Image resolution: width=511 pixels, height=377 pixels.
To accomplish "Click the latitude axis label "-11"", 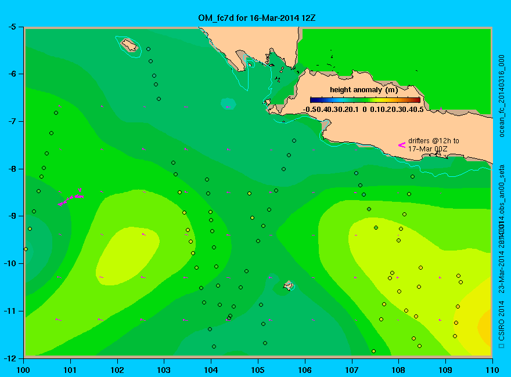I will click(x=10, y=311).
